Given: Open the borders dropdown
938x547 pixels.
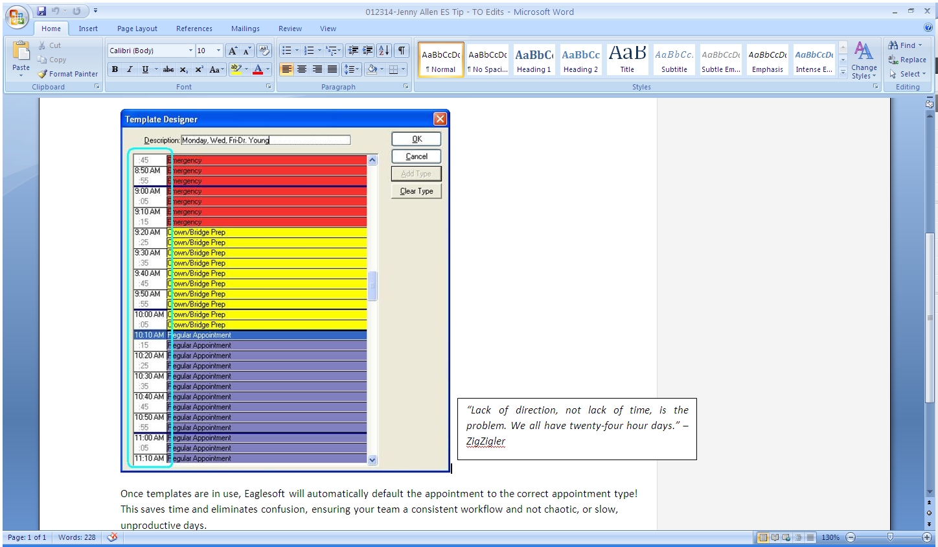Looking at the screenshot, I should (403, 69).
